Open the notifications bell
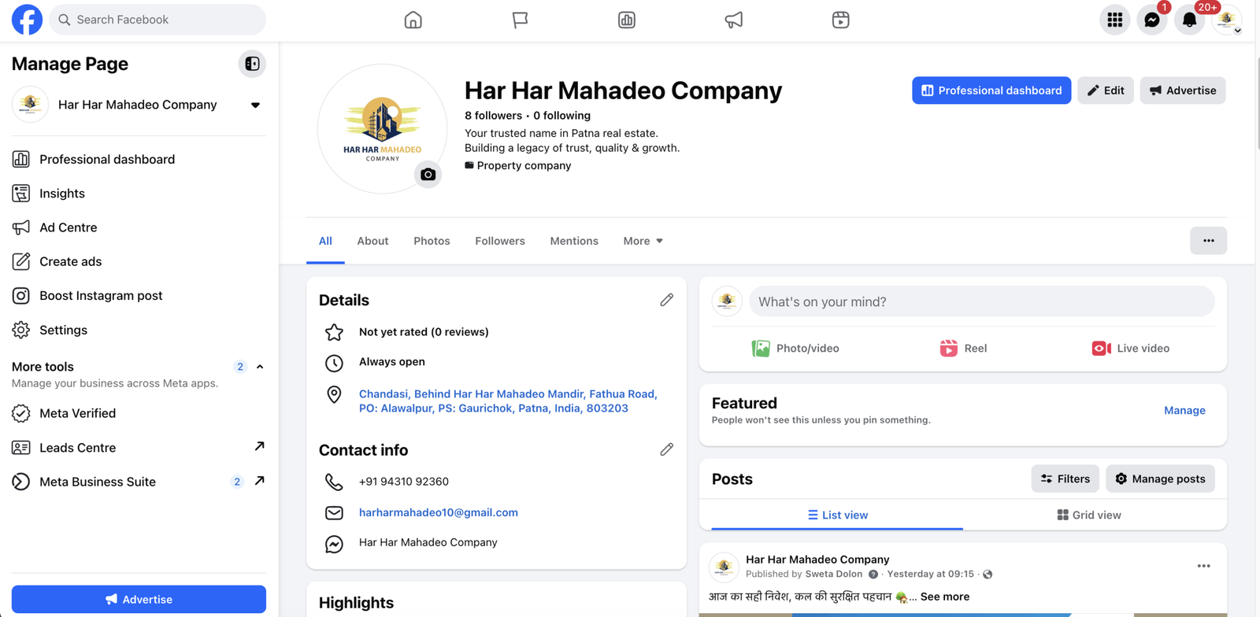Viewport: 1260px width, 617px height. pos(1189,20)
